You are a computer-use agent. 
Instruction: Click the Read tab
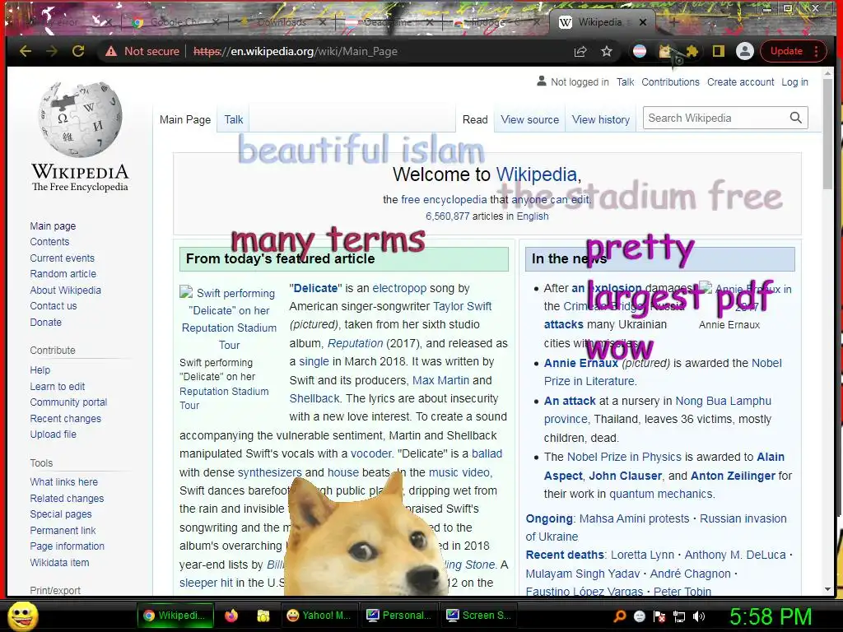(475, 119)
